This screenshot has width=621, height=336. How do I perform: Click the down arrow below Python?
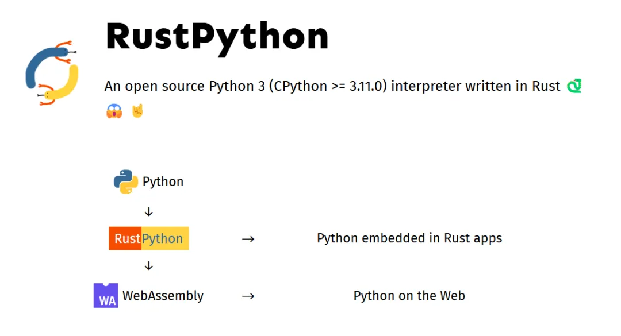click(149, 212)
